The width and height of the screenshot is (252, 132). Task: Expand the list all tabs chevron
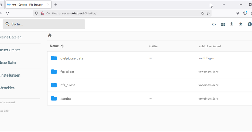click(x=224, y=4)
